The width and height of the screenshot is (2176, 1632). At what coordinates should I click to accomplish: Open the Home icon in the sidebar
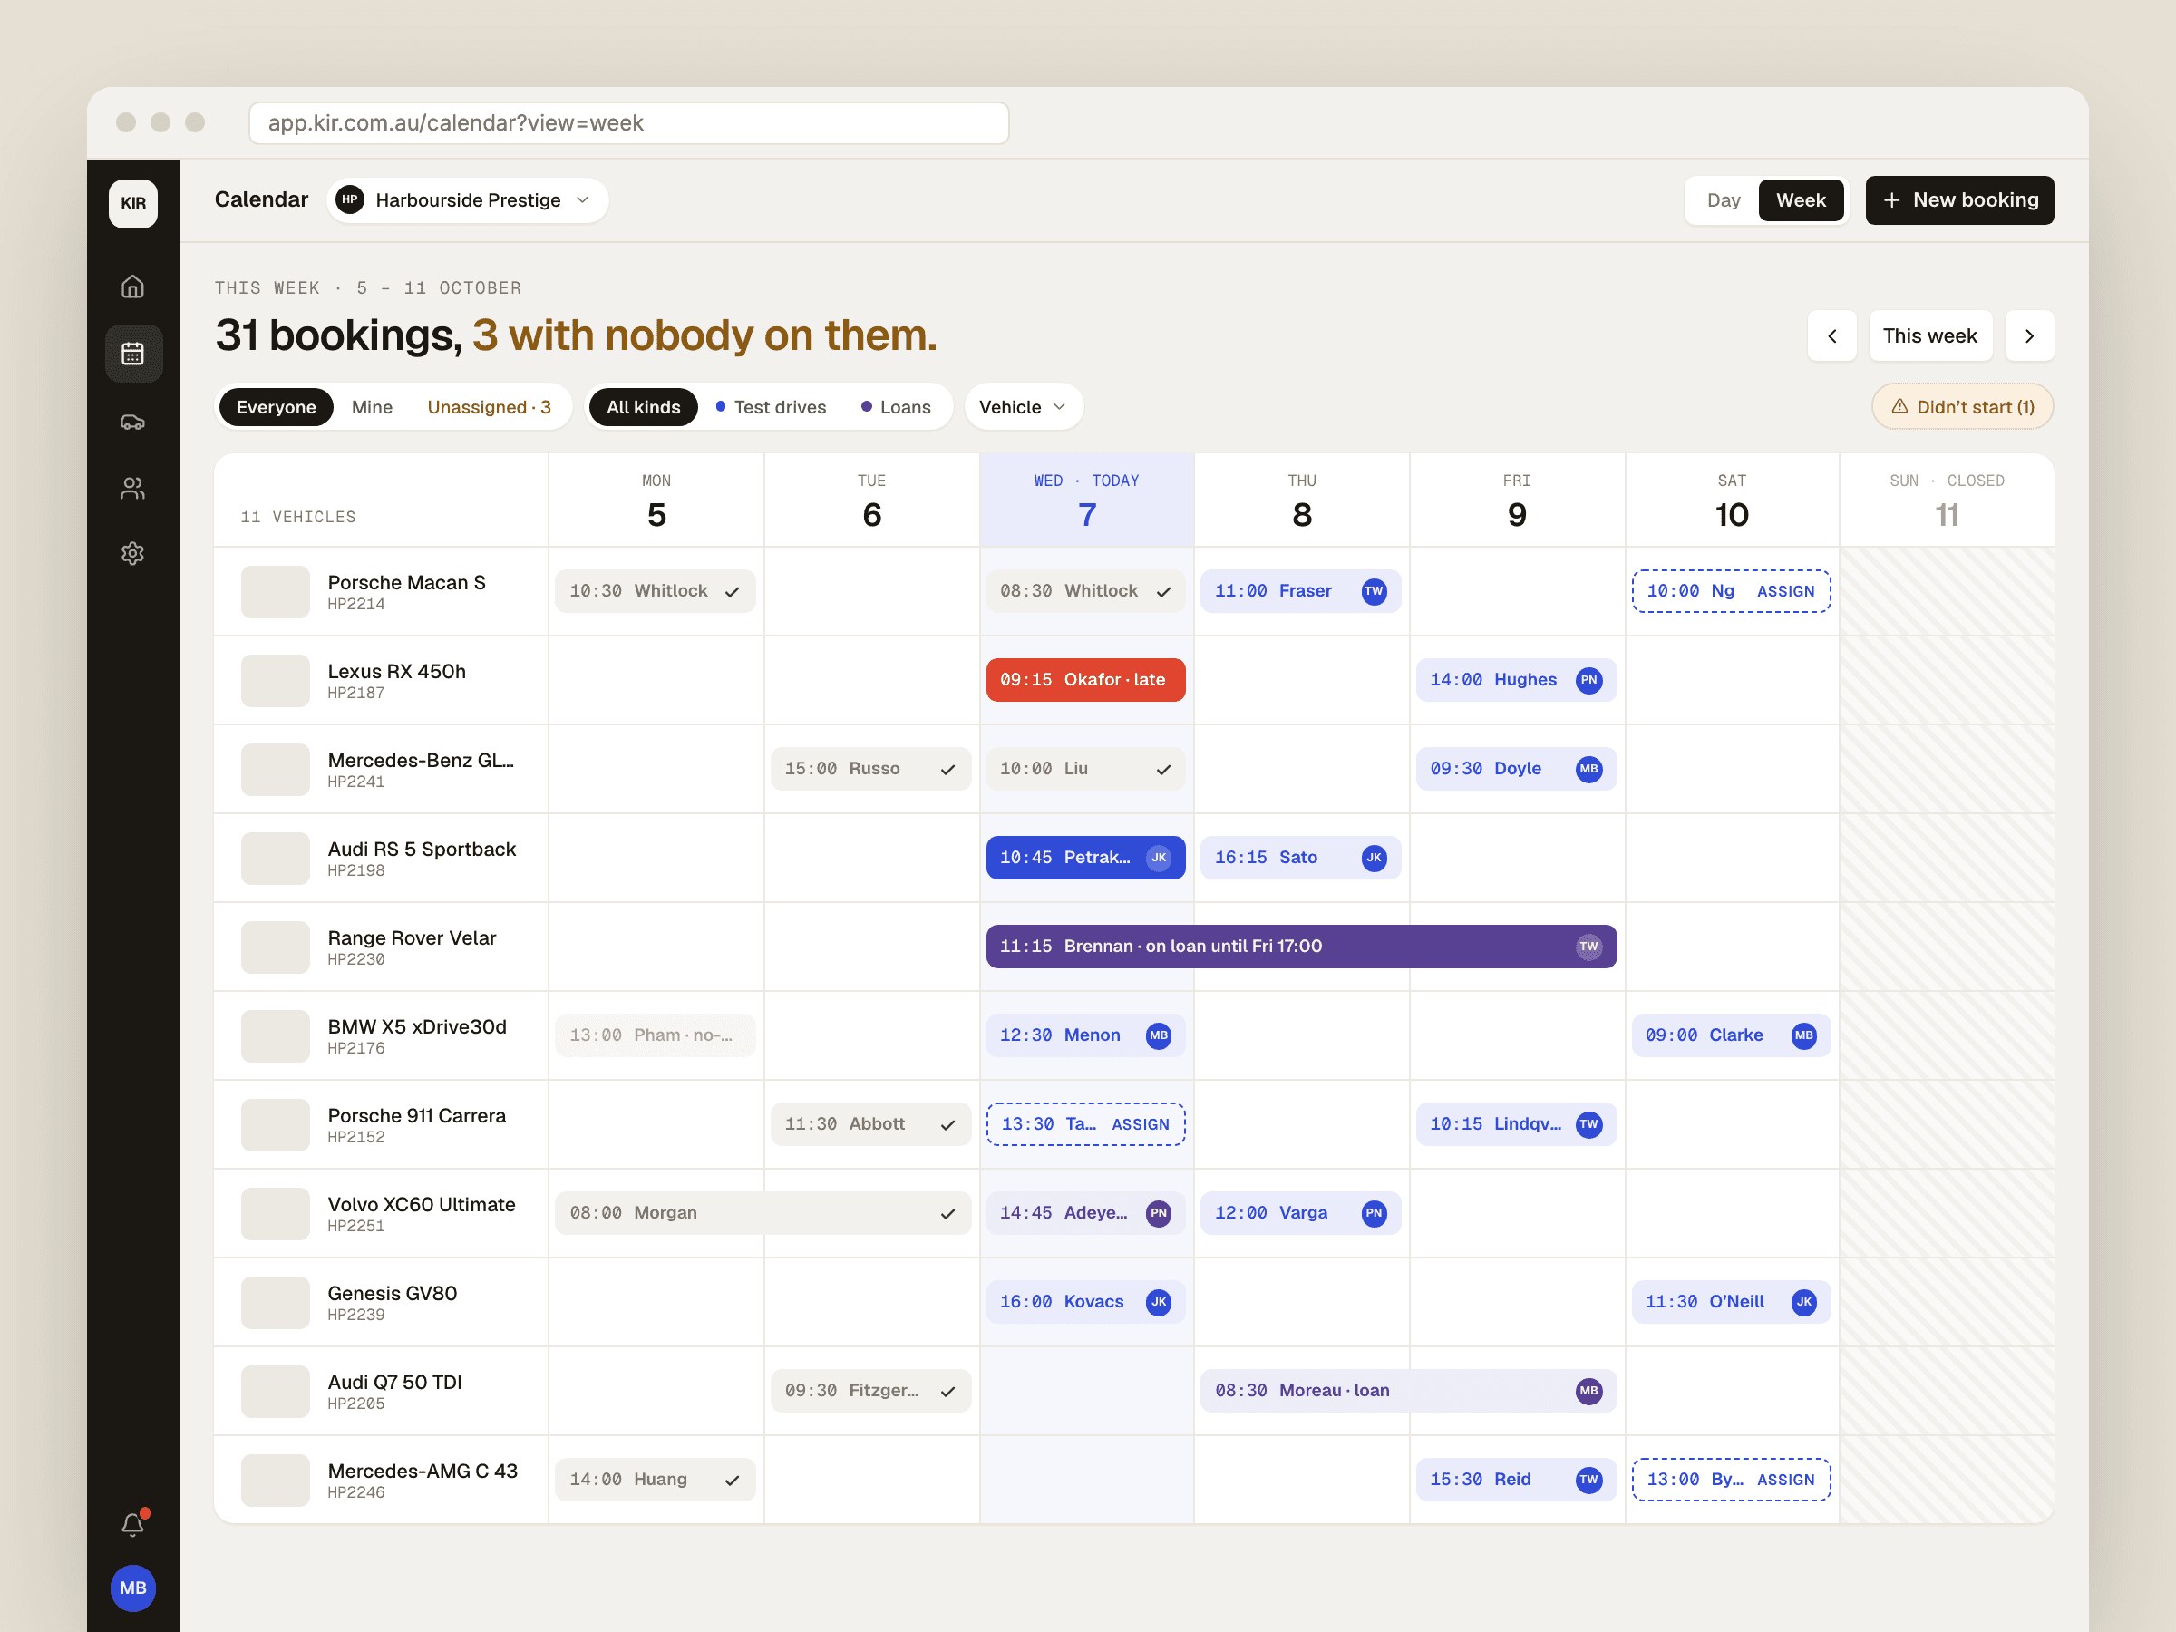click(132, 287)
